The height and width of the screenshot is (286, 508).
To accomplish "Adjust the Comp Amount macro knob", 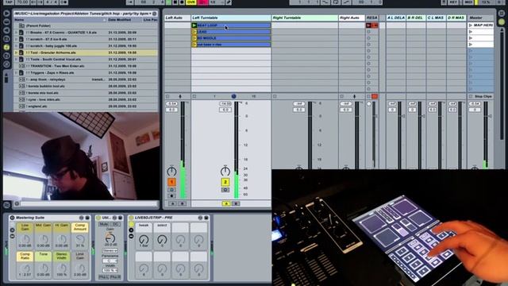I will pyautogui.click(x=80, y=240).
